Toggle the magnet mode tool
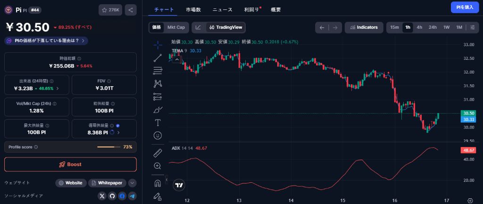Viewport: 483px width, 204px height. coord(158,183)
